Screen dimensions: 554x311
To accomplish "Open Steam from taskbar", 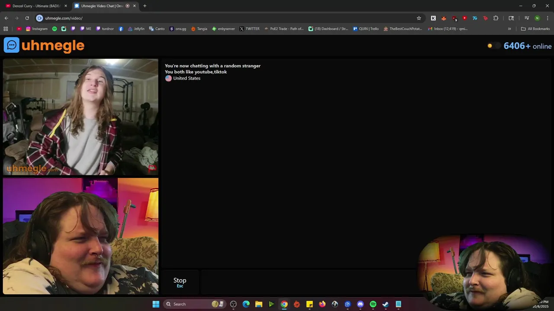I will pos(385,304).
